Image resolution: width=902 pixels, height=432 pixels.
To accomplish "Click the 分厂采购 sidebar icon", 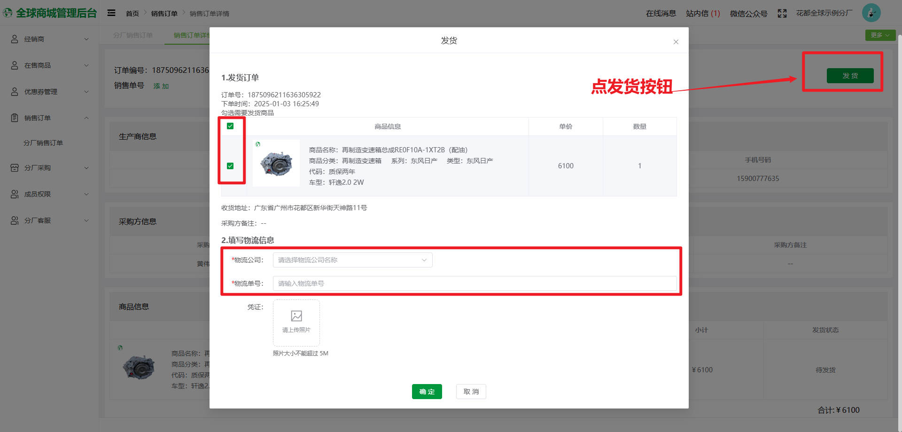I will pyautogui.click(x=14, y=168).
